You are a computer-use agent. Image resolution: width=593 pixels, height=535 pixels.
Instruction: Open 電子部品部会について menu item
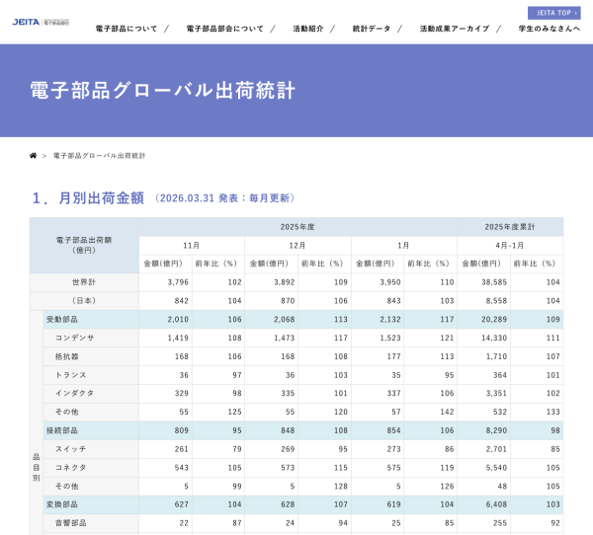[225, 29]
